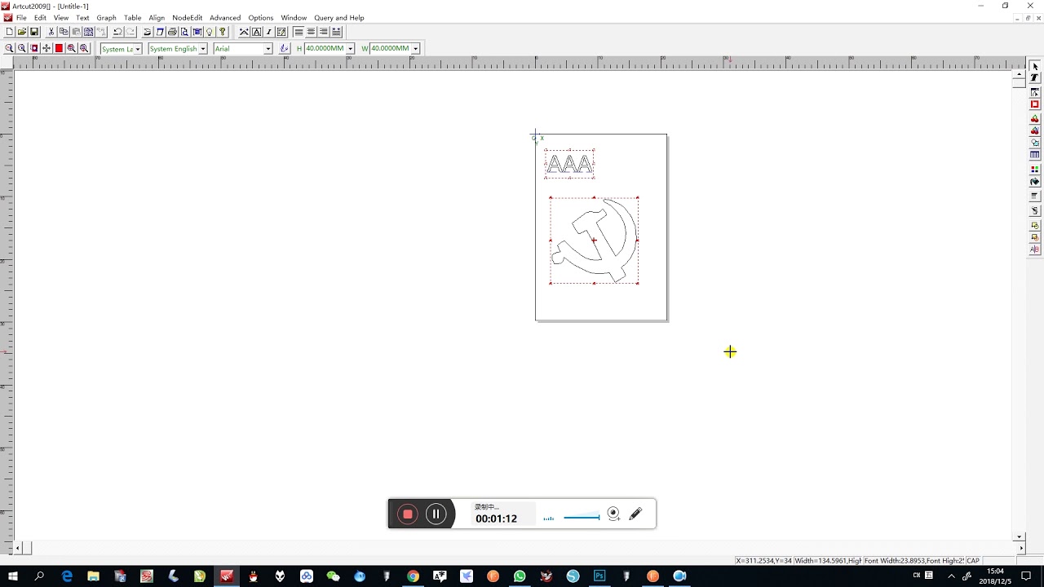Click the Print preview icon
Image resolution: width=1044 pixels, height=587 pixels.
coord(184,32)
